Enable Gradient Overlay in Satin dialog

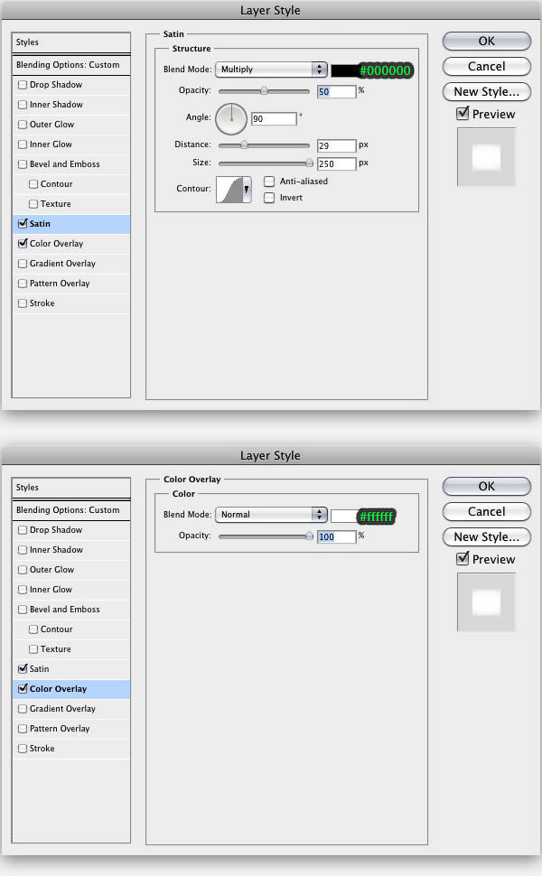pos(23,263)
